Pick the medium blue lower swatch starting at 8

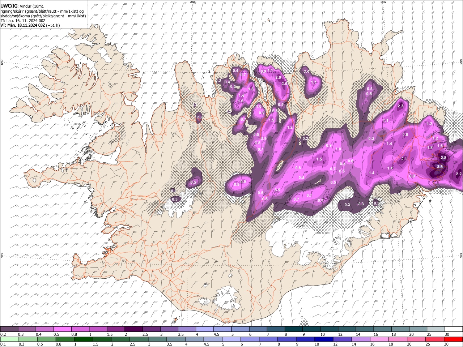coord(287,339)
